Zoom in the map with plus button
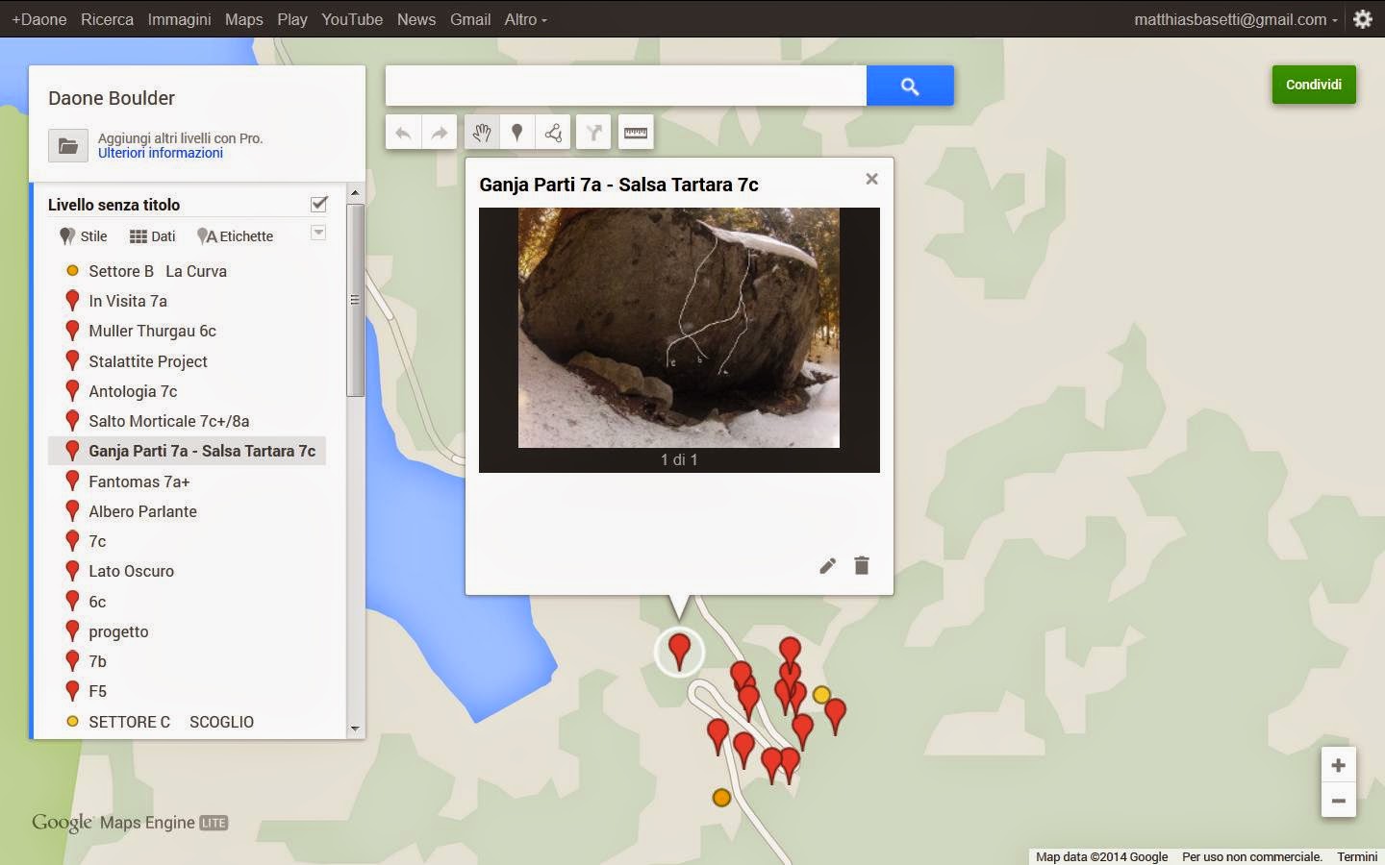The height and width of the screenshot is (865, 1385). (x=1338, y=765)
